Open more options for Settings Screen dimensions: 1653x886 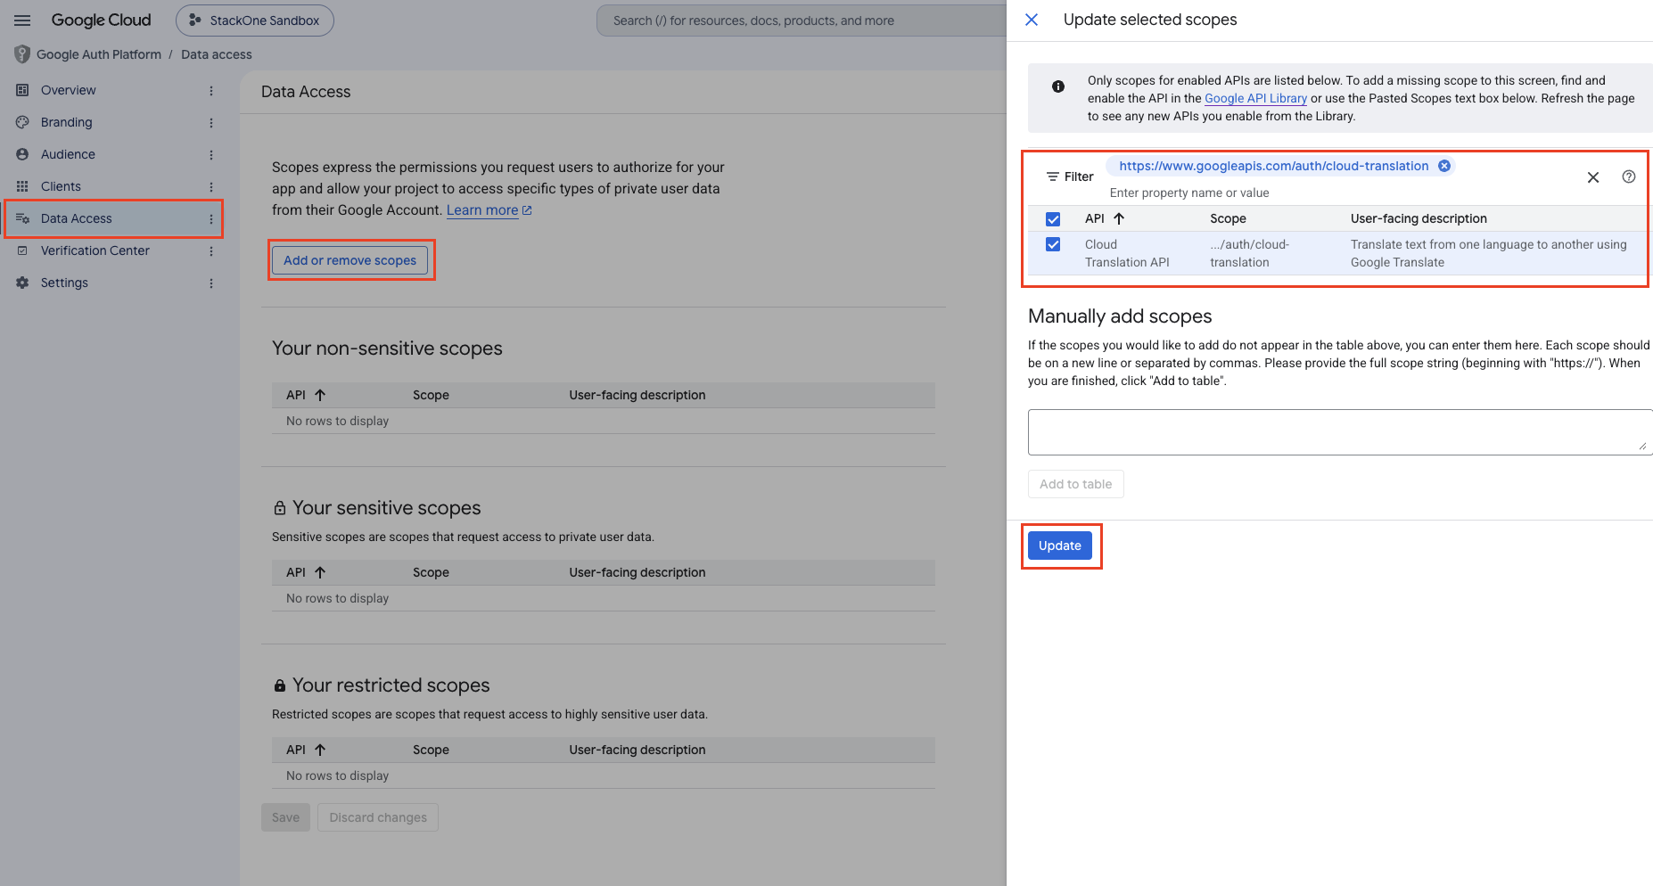(x=211, y=283)
